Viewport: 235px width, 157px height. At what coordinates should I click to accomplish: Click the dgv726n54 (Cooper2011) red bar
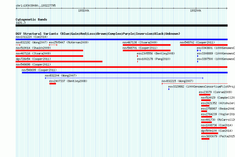click(x=59, y=62)
